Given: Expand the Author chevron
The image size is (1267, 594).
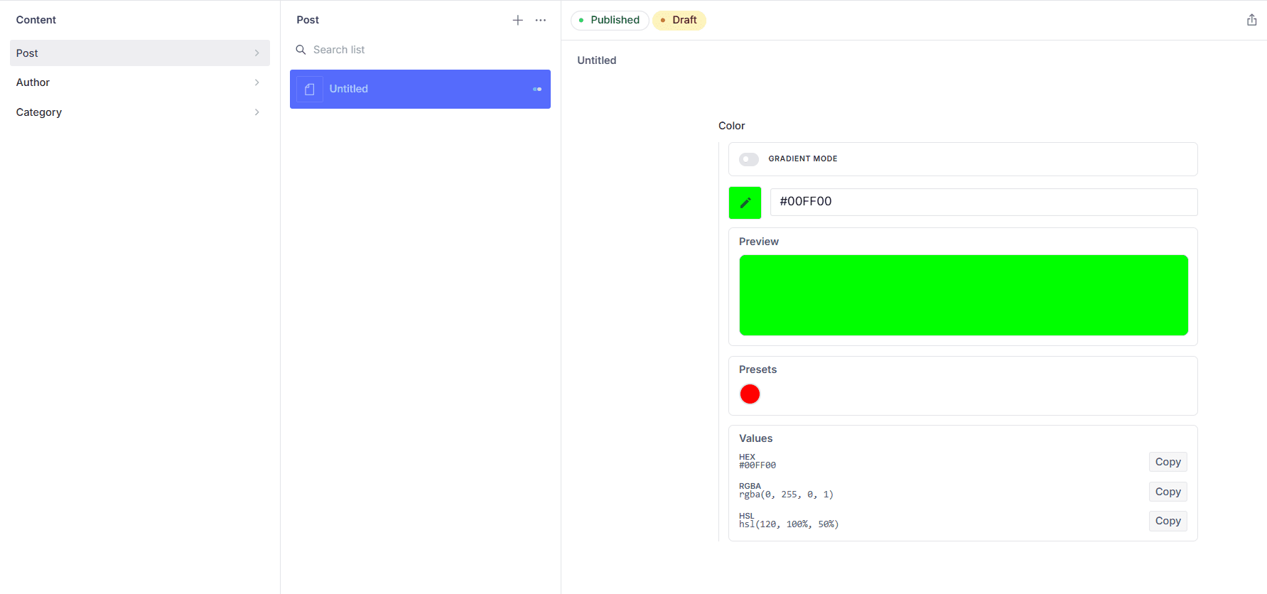Looking at the screenshot, I should pos(257,82).
